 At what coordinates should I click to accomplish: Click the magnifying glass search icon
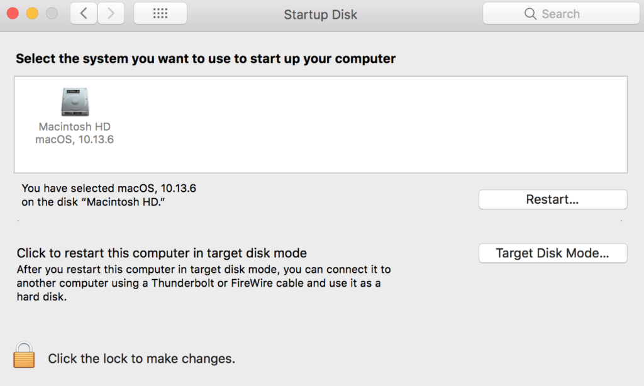click(x=530, y=14)
